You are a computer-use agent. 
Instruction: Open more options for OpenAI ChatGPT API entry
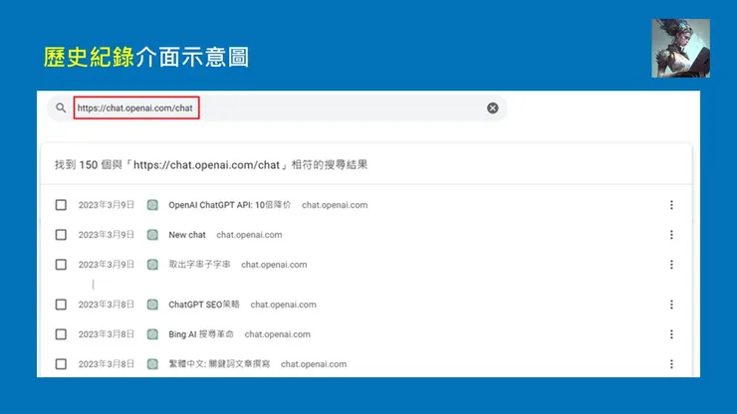671,205
